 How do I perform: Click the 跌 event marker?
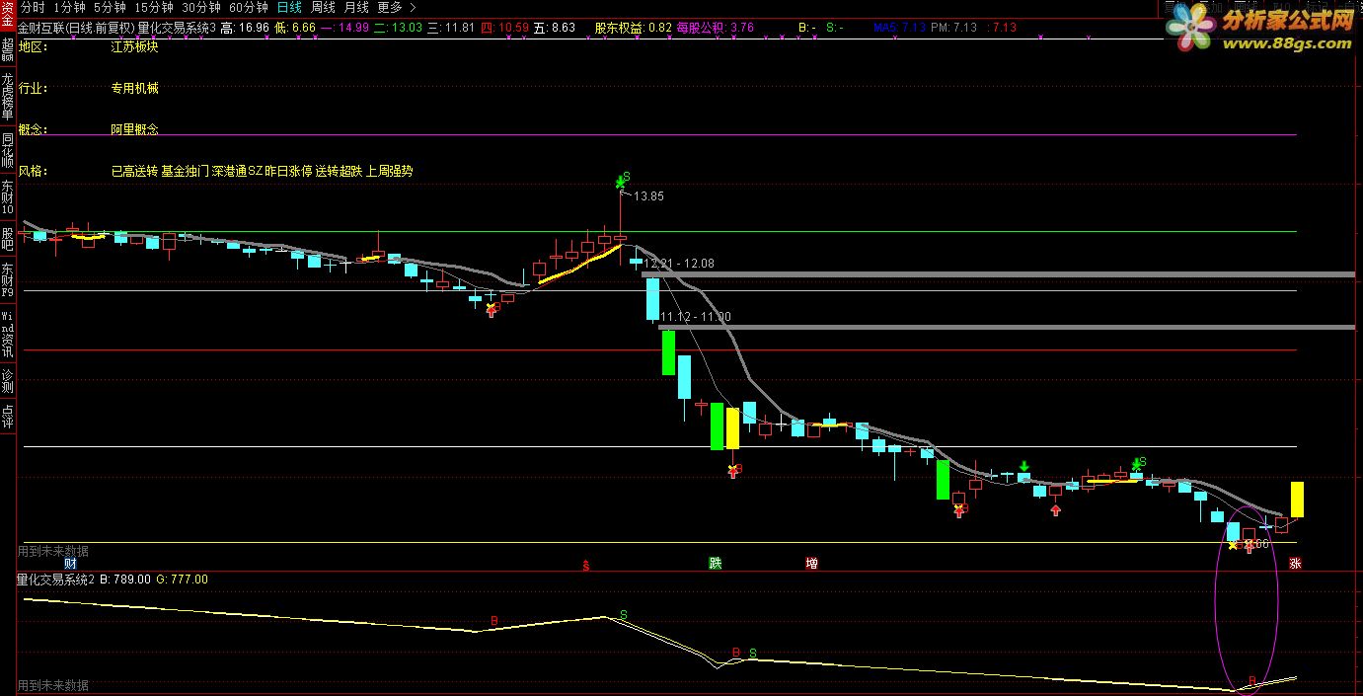(x=716, y=563)
